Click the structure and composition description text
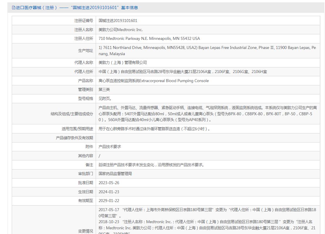This screenshot has width=325, height=234. [x=207, y=113]
